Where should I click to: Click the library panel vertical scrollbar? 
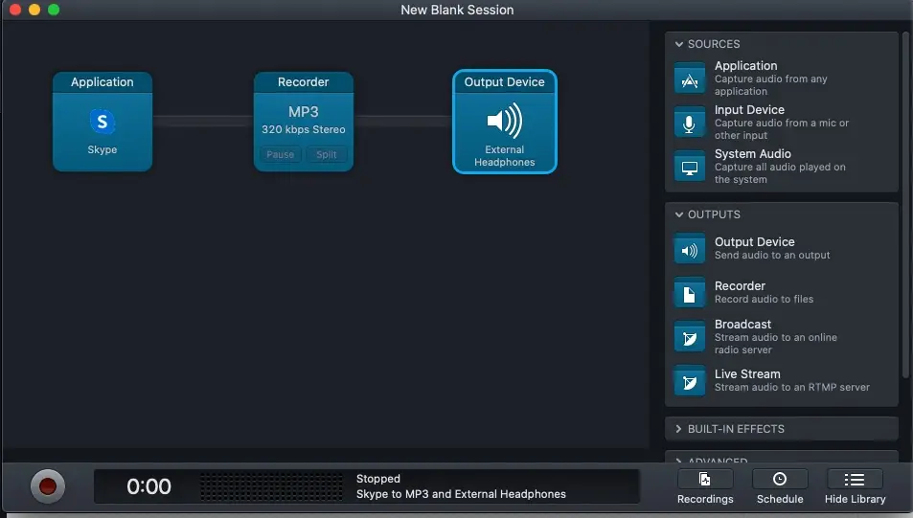pos(905,201)
